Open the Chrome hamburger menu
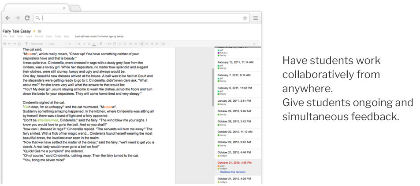Screen dimensions: 420x186 pyautogui.click(x=256, y=18)
